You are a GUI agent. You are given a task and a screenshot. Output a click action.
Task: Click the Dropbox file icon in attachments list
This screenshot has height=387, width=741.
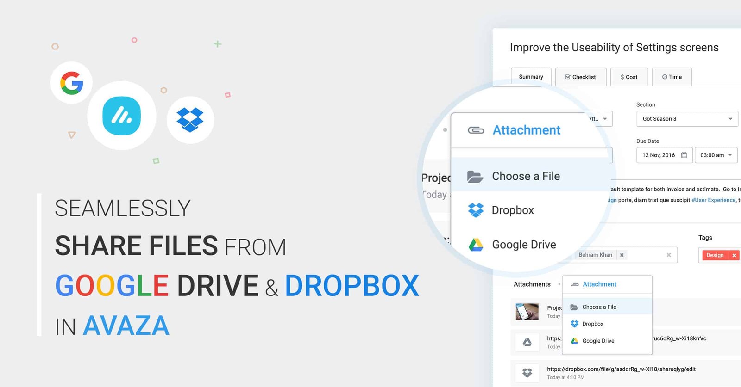[x=527, y=373]
